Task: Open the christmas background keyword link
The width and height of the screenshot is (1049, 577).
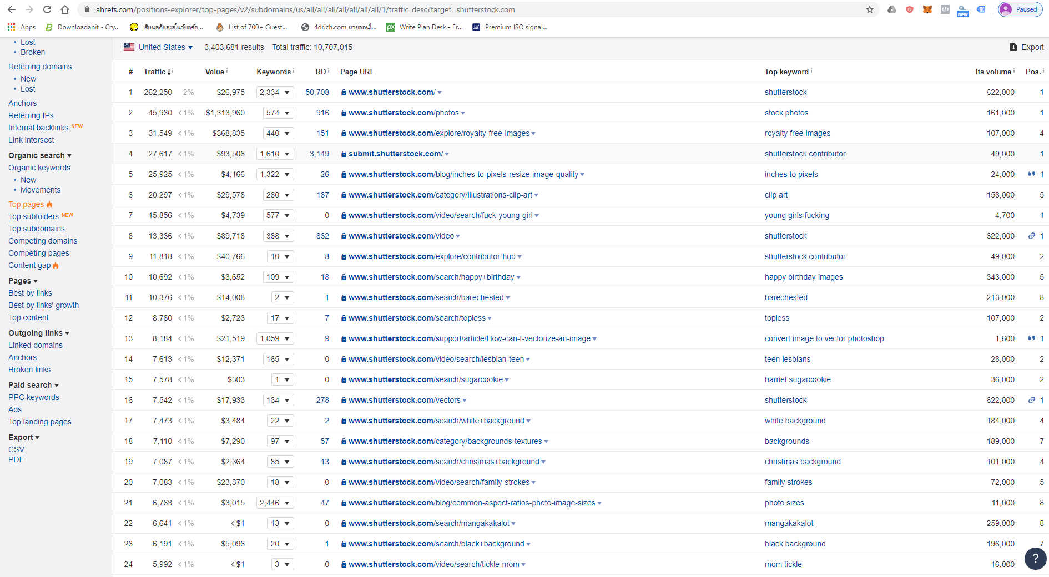Action: 803,462
